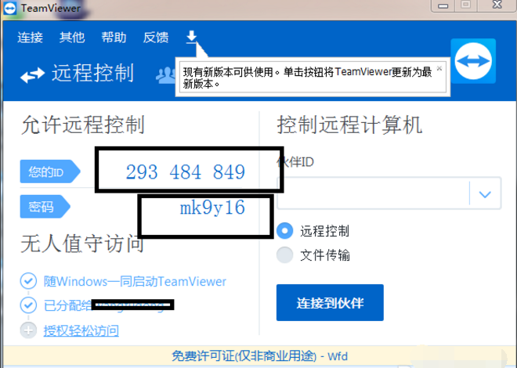
Task: Click the checkmark icon beside 随Windows一同启动TeamViewer
Action: point(29,281)
